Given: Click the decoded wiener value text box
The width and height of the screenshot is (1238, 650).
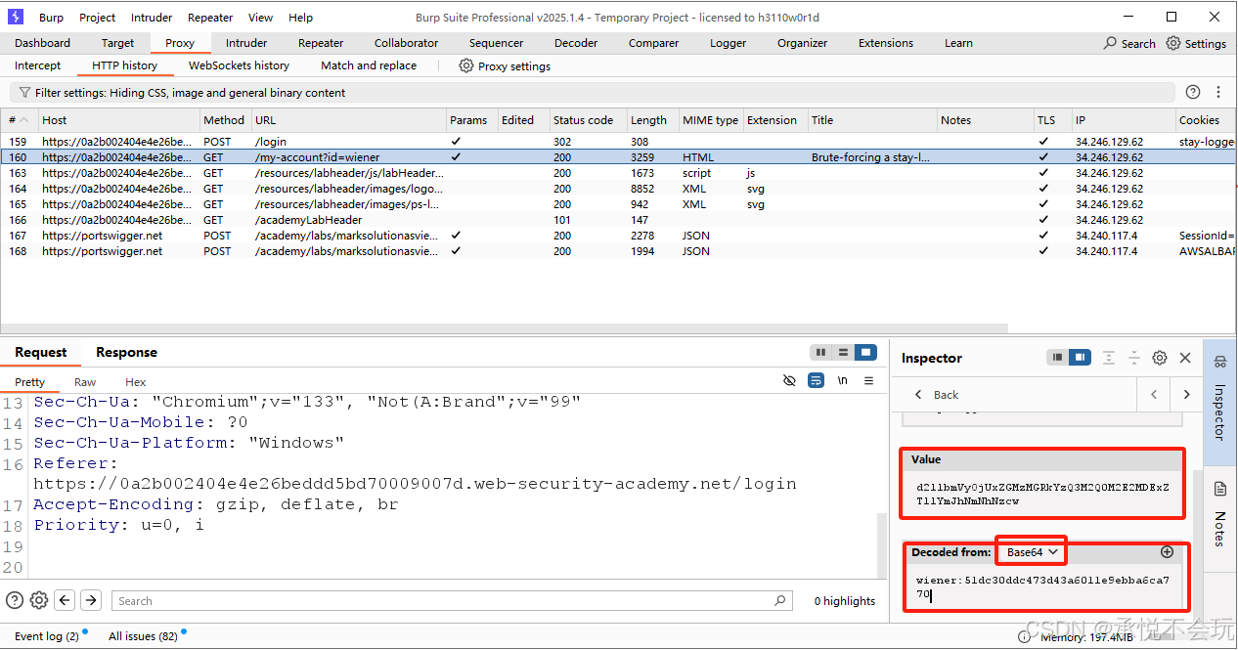Looking at the screenshot, I should [x=1042, y=586].
